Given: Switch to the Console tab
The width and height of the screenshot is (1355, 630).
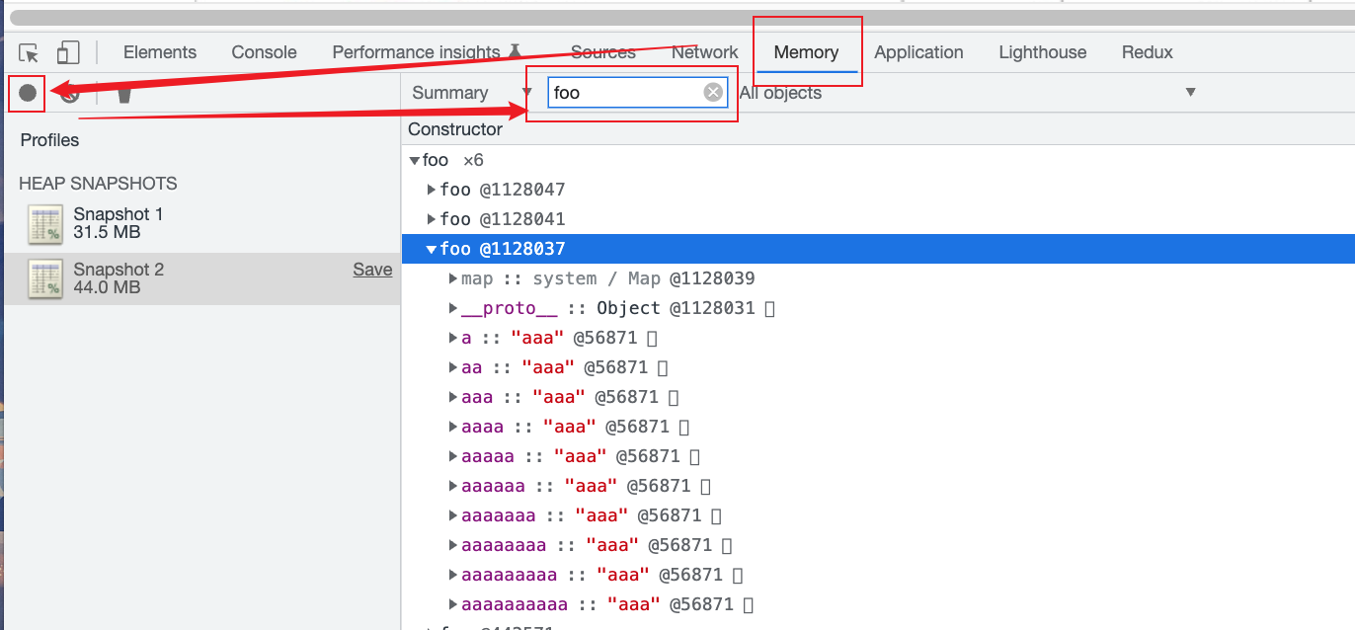Looking at the screenshot, I should [264, 53].
